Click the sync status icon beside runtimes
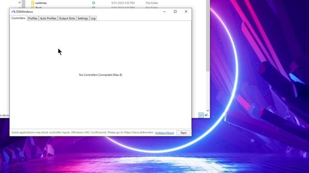The image size is (309, 173). click(x=93, y=3)
